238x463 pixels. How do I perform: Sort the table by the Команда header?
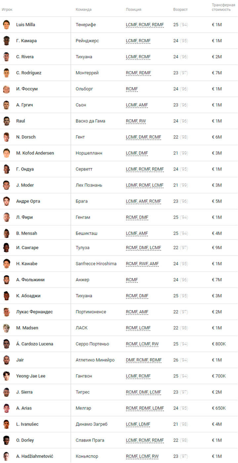(x=84, y=10)
